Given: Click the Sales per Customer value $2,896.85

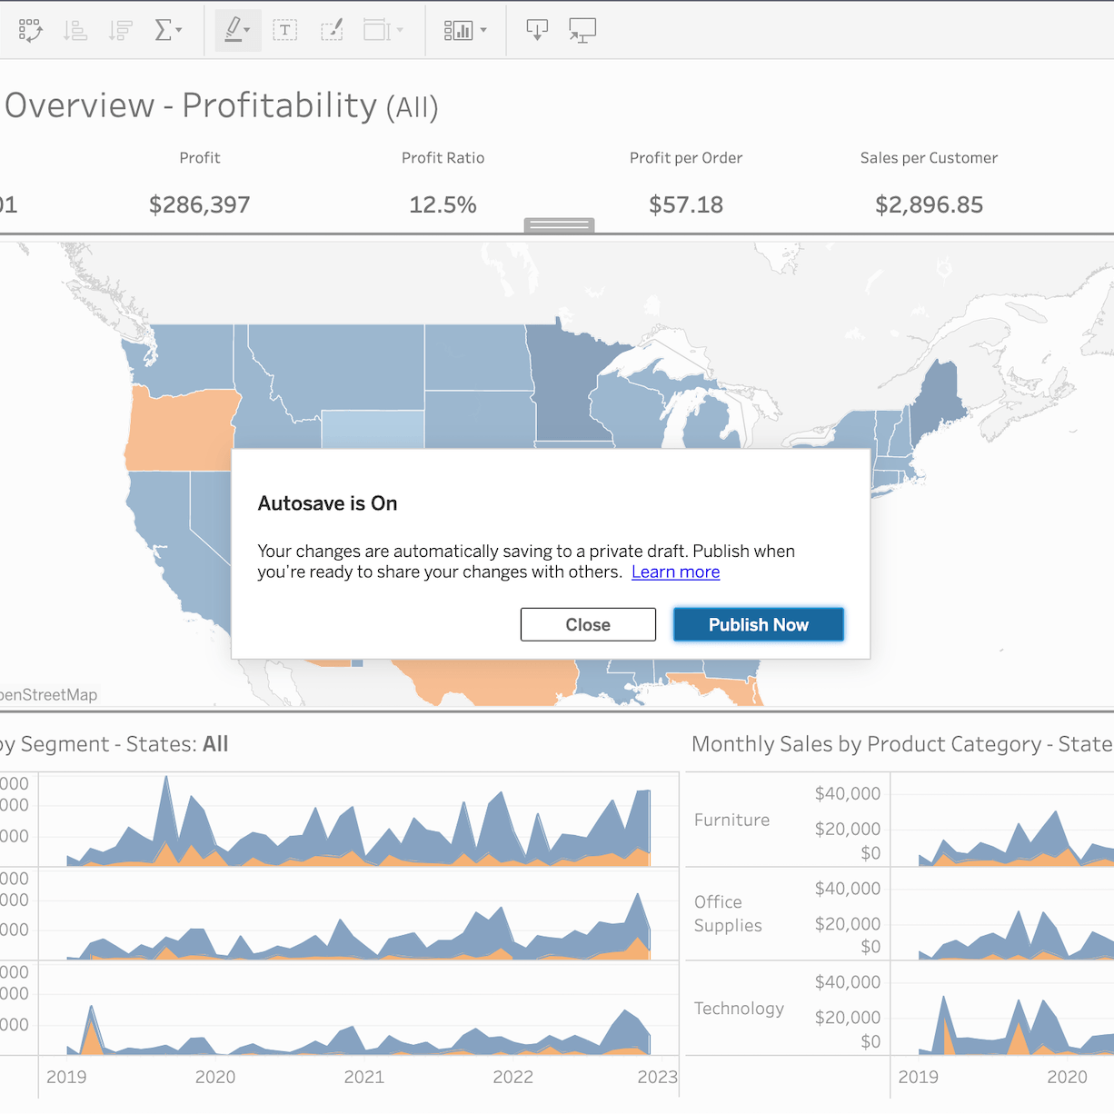Looking at the screenshot, I should [929, 205].
